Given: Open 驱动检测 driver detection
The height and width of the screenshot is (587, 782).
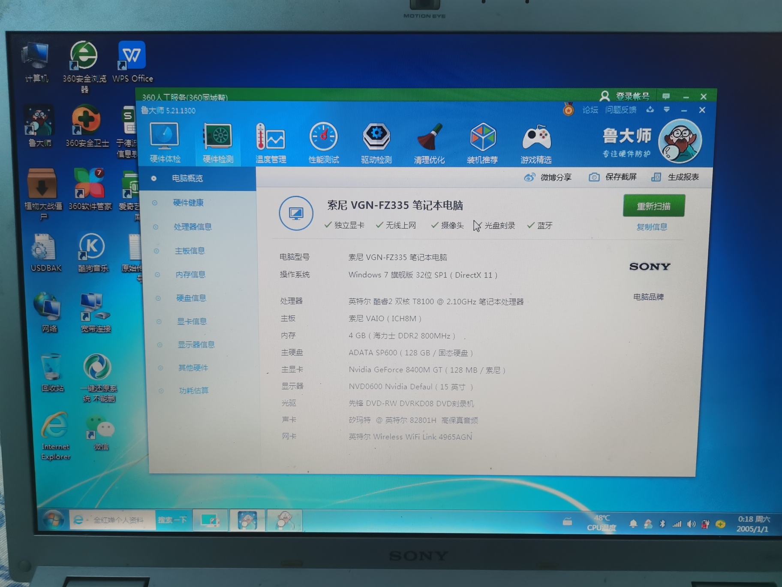Looking at the screenshot, I should (x=376, y=143).
